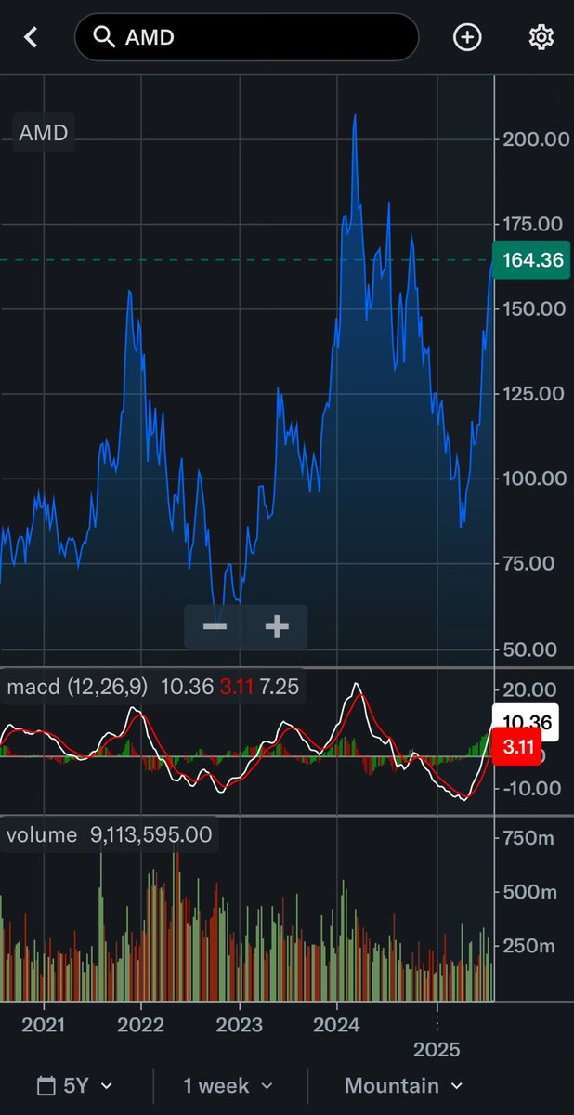Open the 1 week interval dropdown
This screenshot has width=574, height=1115.
(228, 1085)
